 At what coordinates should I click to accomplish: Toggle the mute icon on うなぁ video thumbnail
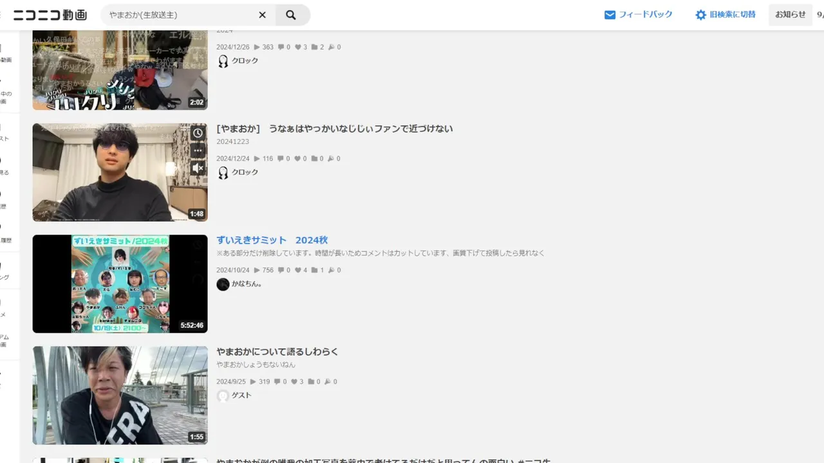click(x=198, y=168)
